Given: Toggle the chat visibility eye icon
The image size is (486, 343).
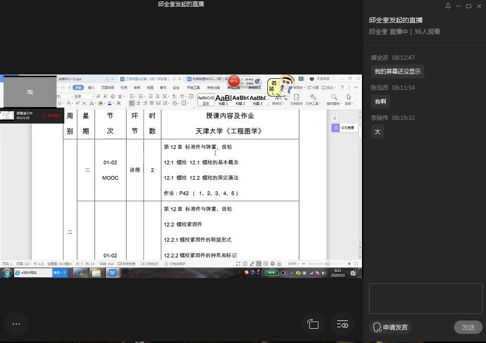Looking at the screenshot, I should (343, 324).
